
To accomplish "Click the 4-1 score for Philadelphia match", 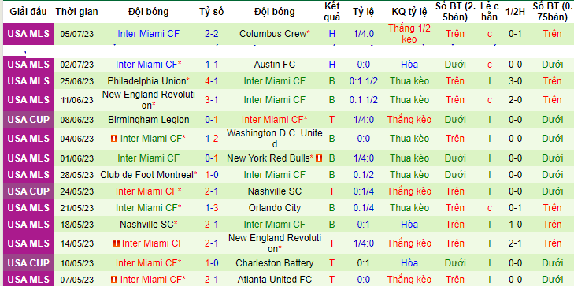I will [x=212, y=81].
